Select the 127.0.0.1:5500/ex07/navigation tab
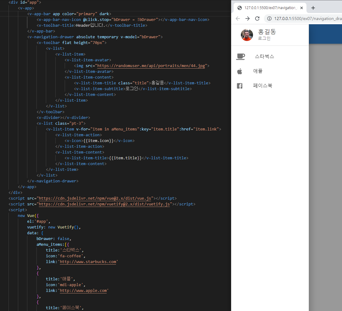Viewport: 342px width, 311px height. pyautogui.click(x=270, y=8)
